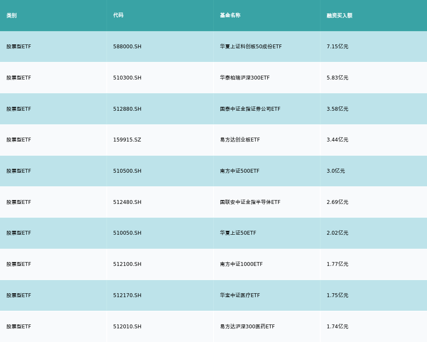Select amount 3.44亿元

tap(337, 140)
